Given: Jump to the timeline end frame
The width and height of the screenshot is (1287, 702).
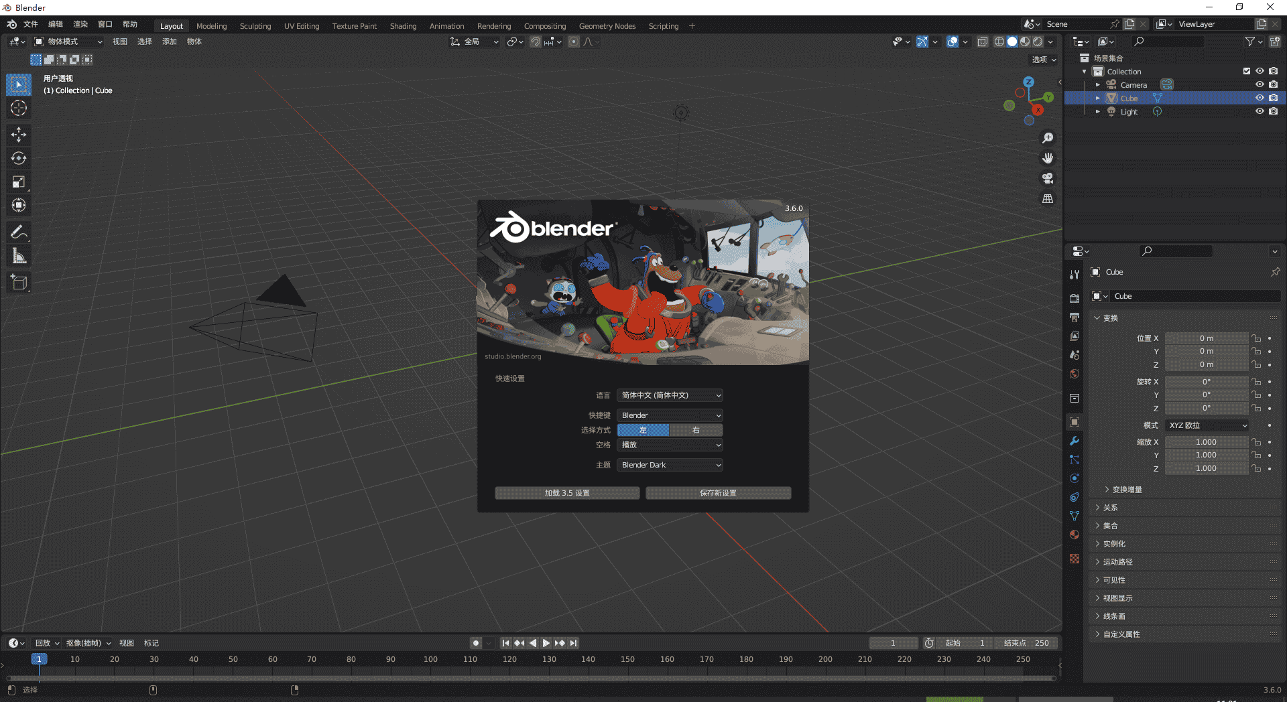Looking at the screenshot, I should 573,643.
